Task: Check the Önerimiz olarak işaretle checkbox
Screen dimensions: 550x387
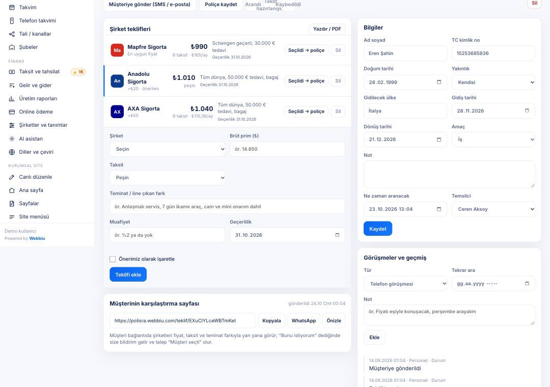Action: pyautogui.click(x=113, y=259)
